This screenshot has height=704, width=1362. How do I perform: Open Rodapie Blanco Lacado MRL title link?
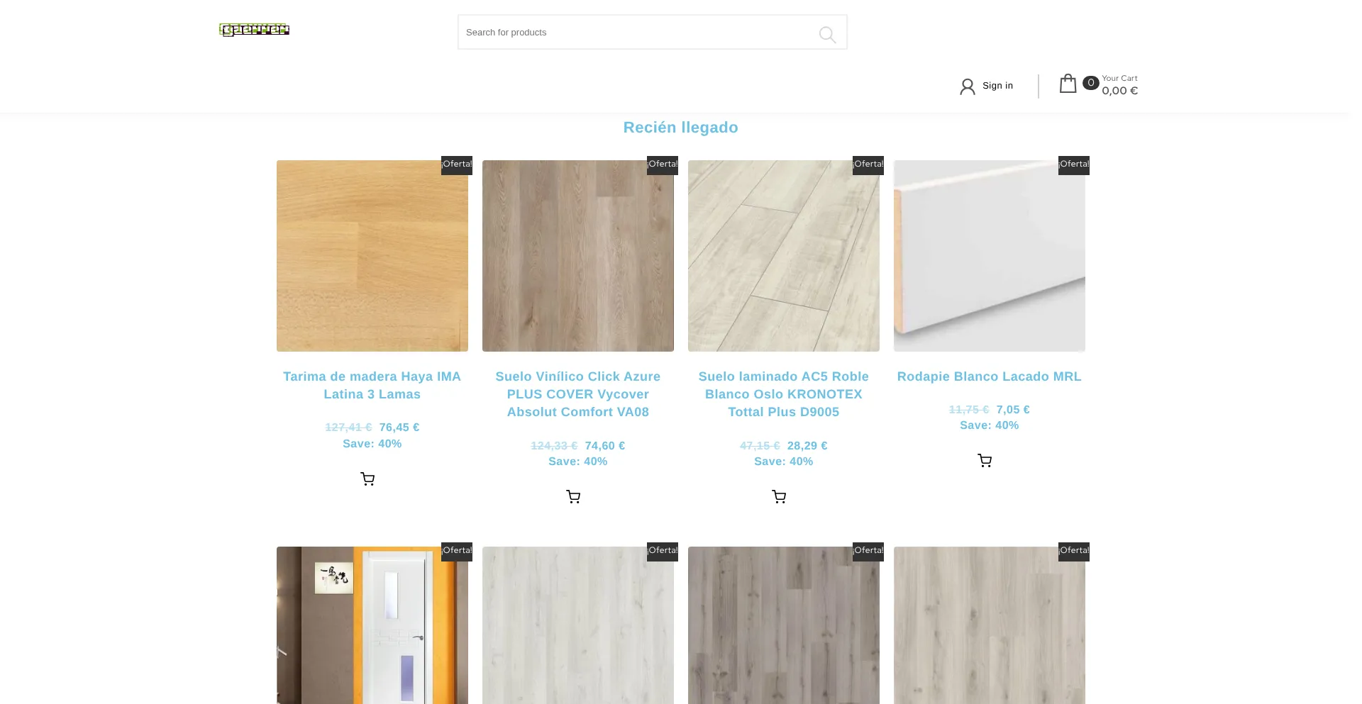(x=990, y=376)
